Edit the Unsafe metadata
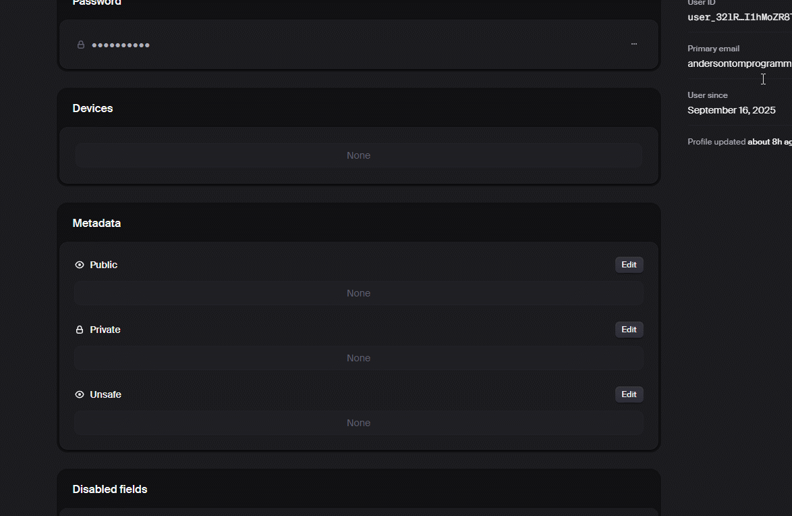Screen dimensions: 792x516 [x=629, y=394]
